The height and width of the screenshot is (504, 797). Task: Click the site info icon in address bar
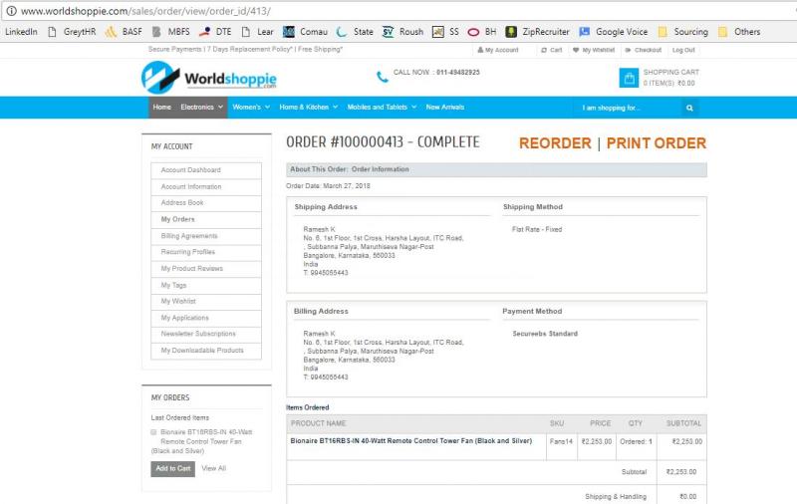pyautogui.click(x=11, y=11)
